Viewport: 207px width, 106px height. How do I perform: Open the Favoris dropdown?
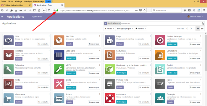tap(140, 29)
